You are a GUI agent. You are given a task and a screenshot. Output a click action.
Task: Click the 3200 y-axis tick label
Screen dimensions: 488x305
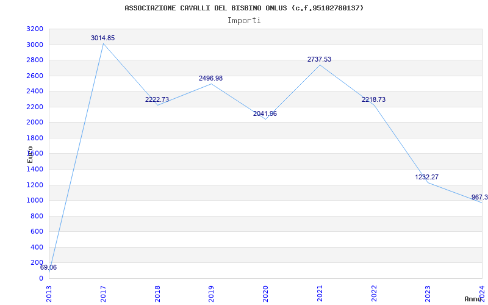35,29
